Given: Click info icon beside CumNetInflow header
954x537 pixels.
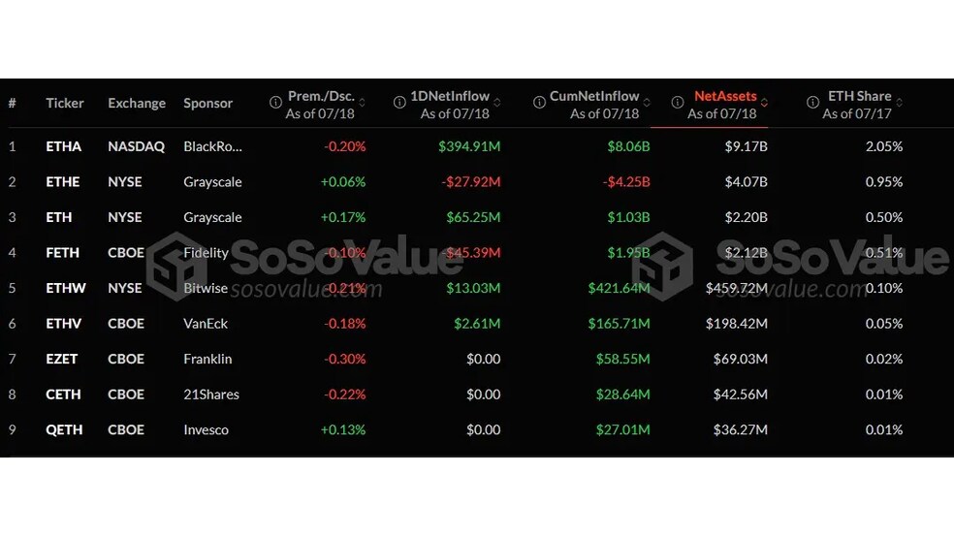Looking at the screenshot, I should pyautogui.click(x=539, y=102).
